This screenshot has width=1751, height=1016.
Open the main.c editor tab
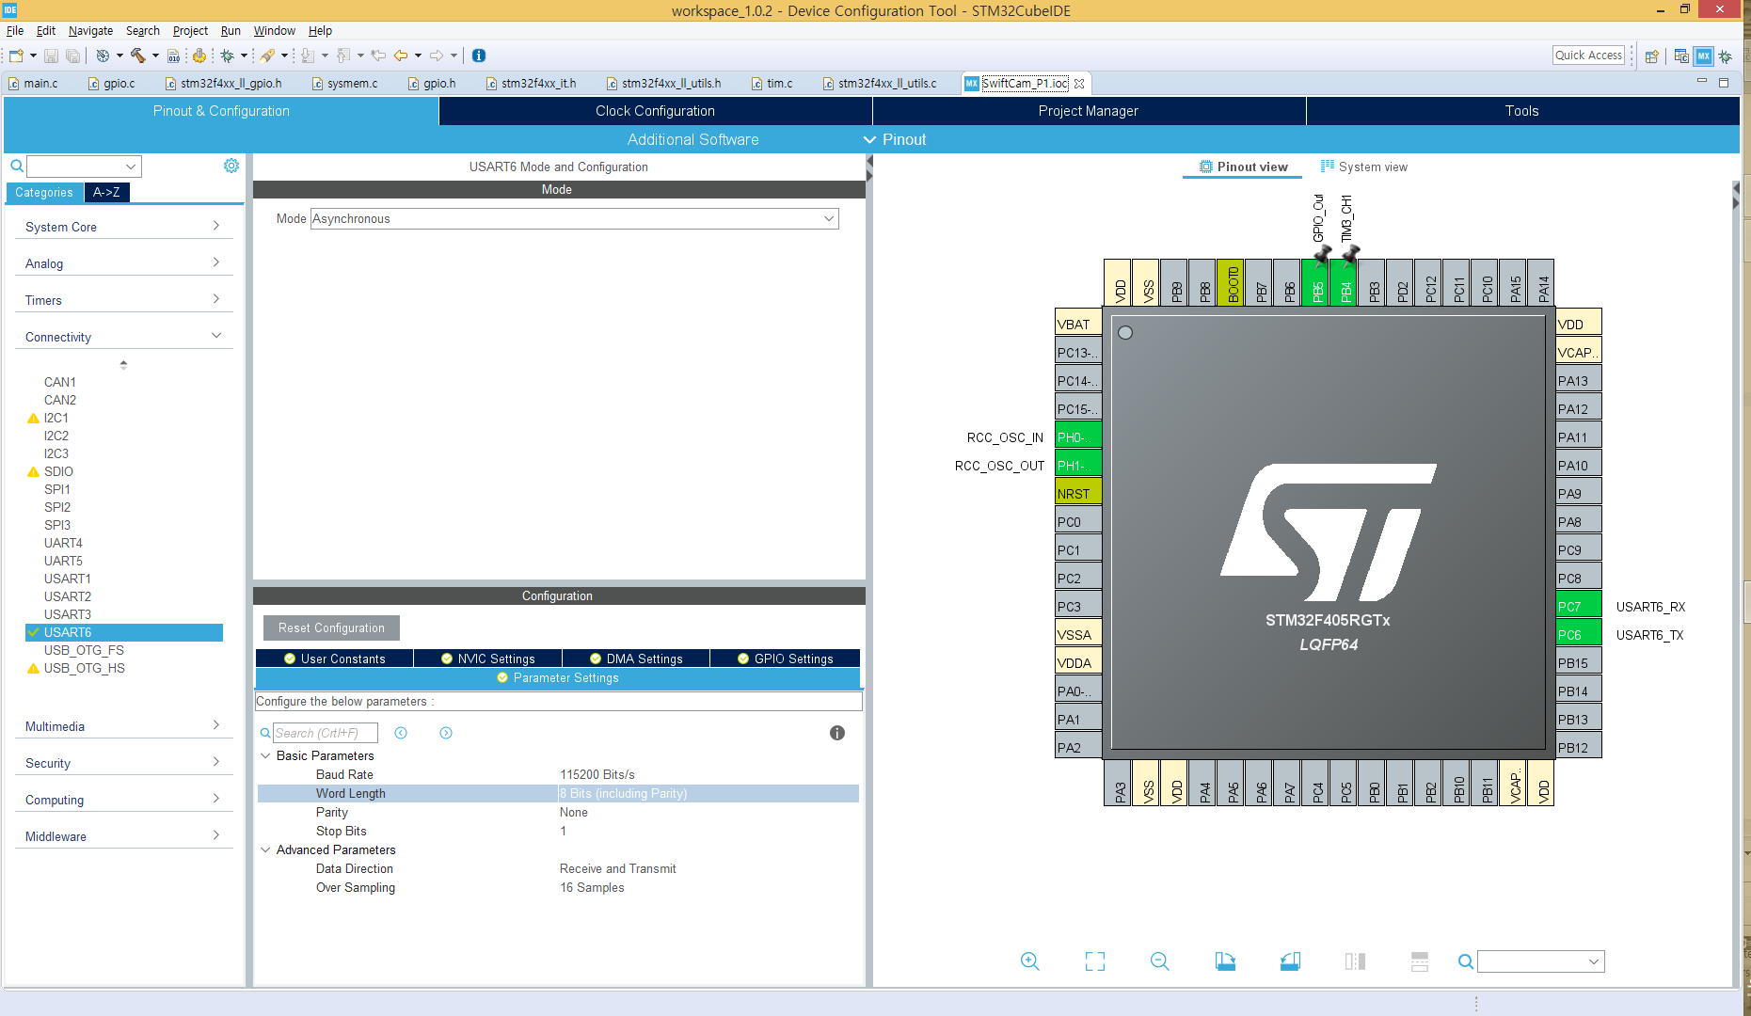(34, 83)
